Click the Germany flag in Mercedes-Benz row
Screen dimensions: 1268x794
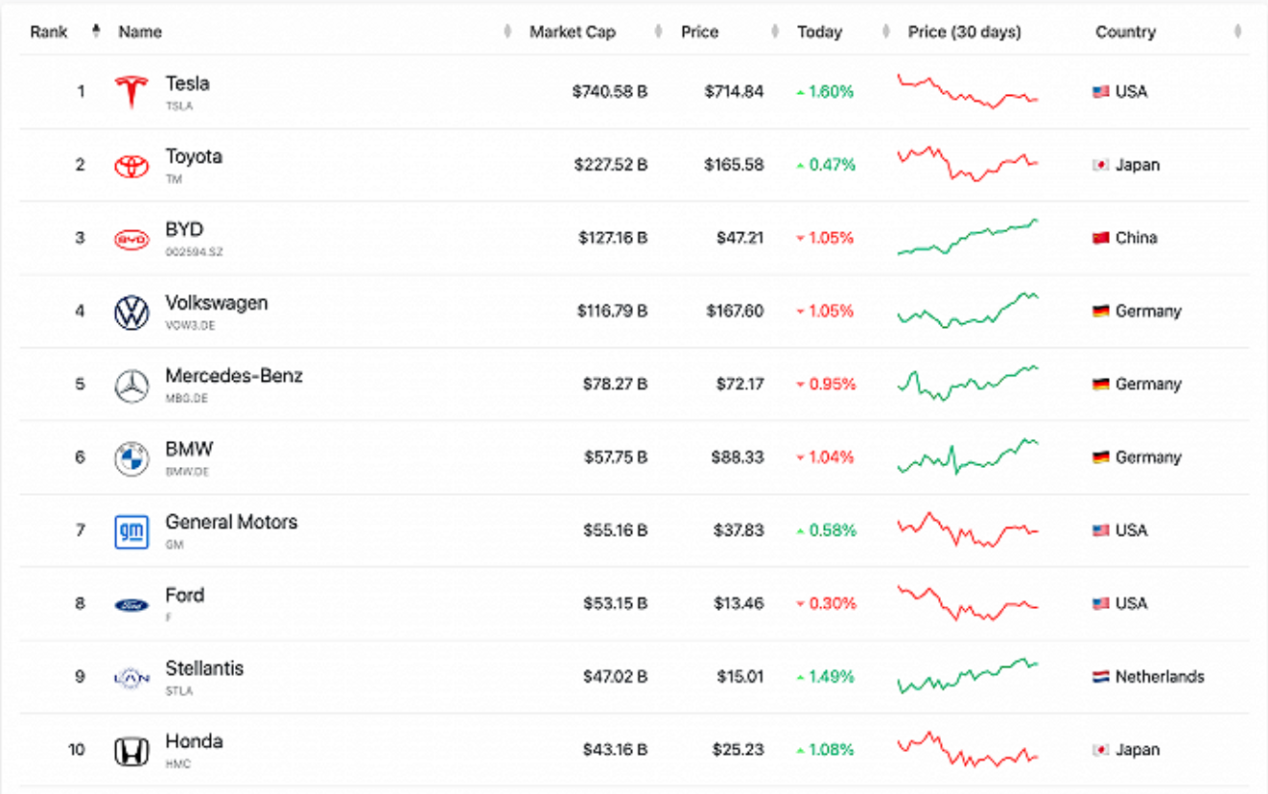coord(1101,385)
